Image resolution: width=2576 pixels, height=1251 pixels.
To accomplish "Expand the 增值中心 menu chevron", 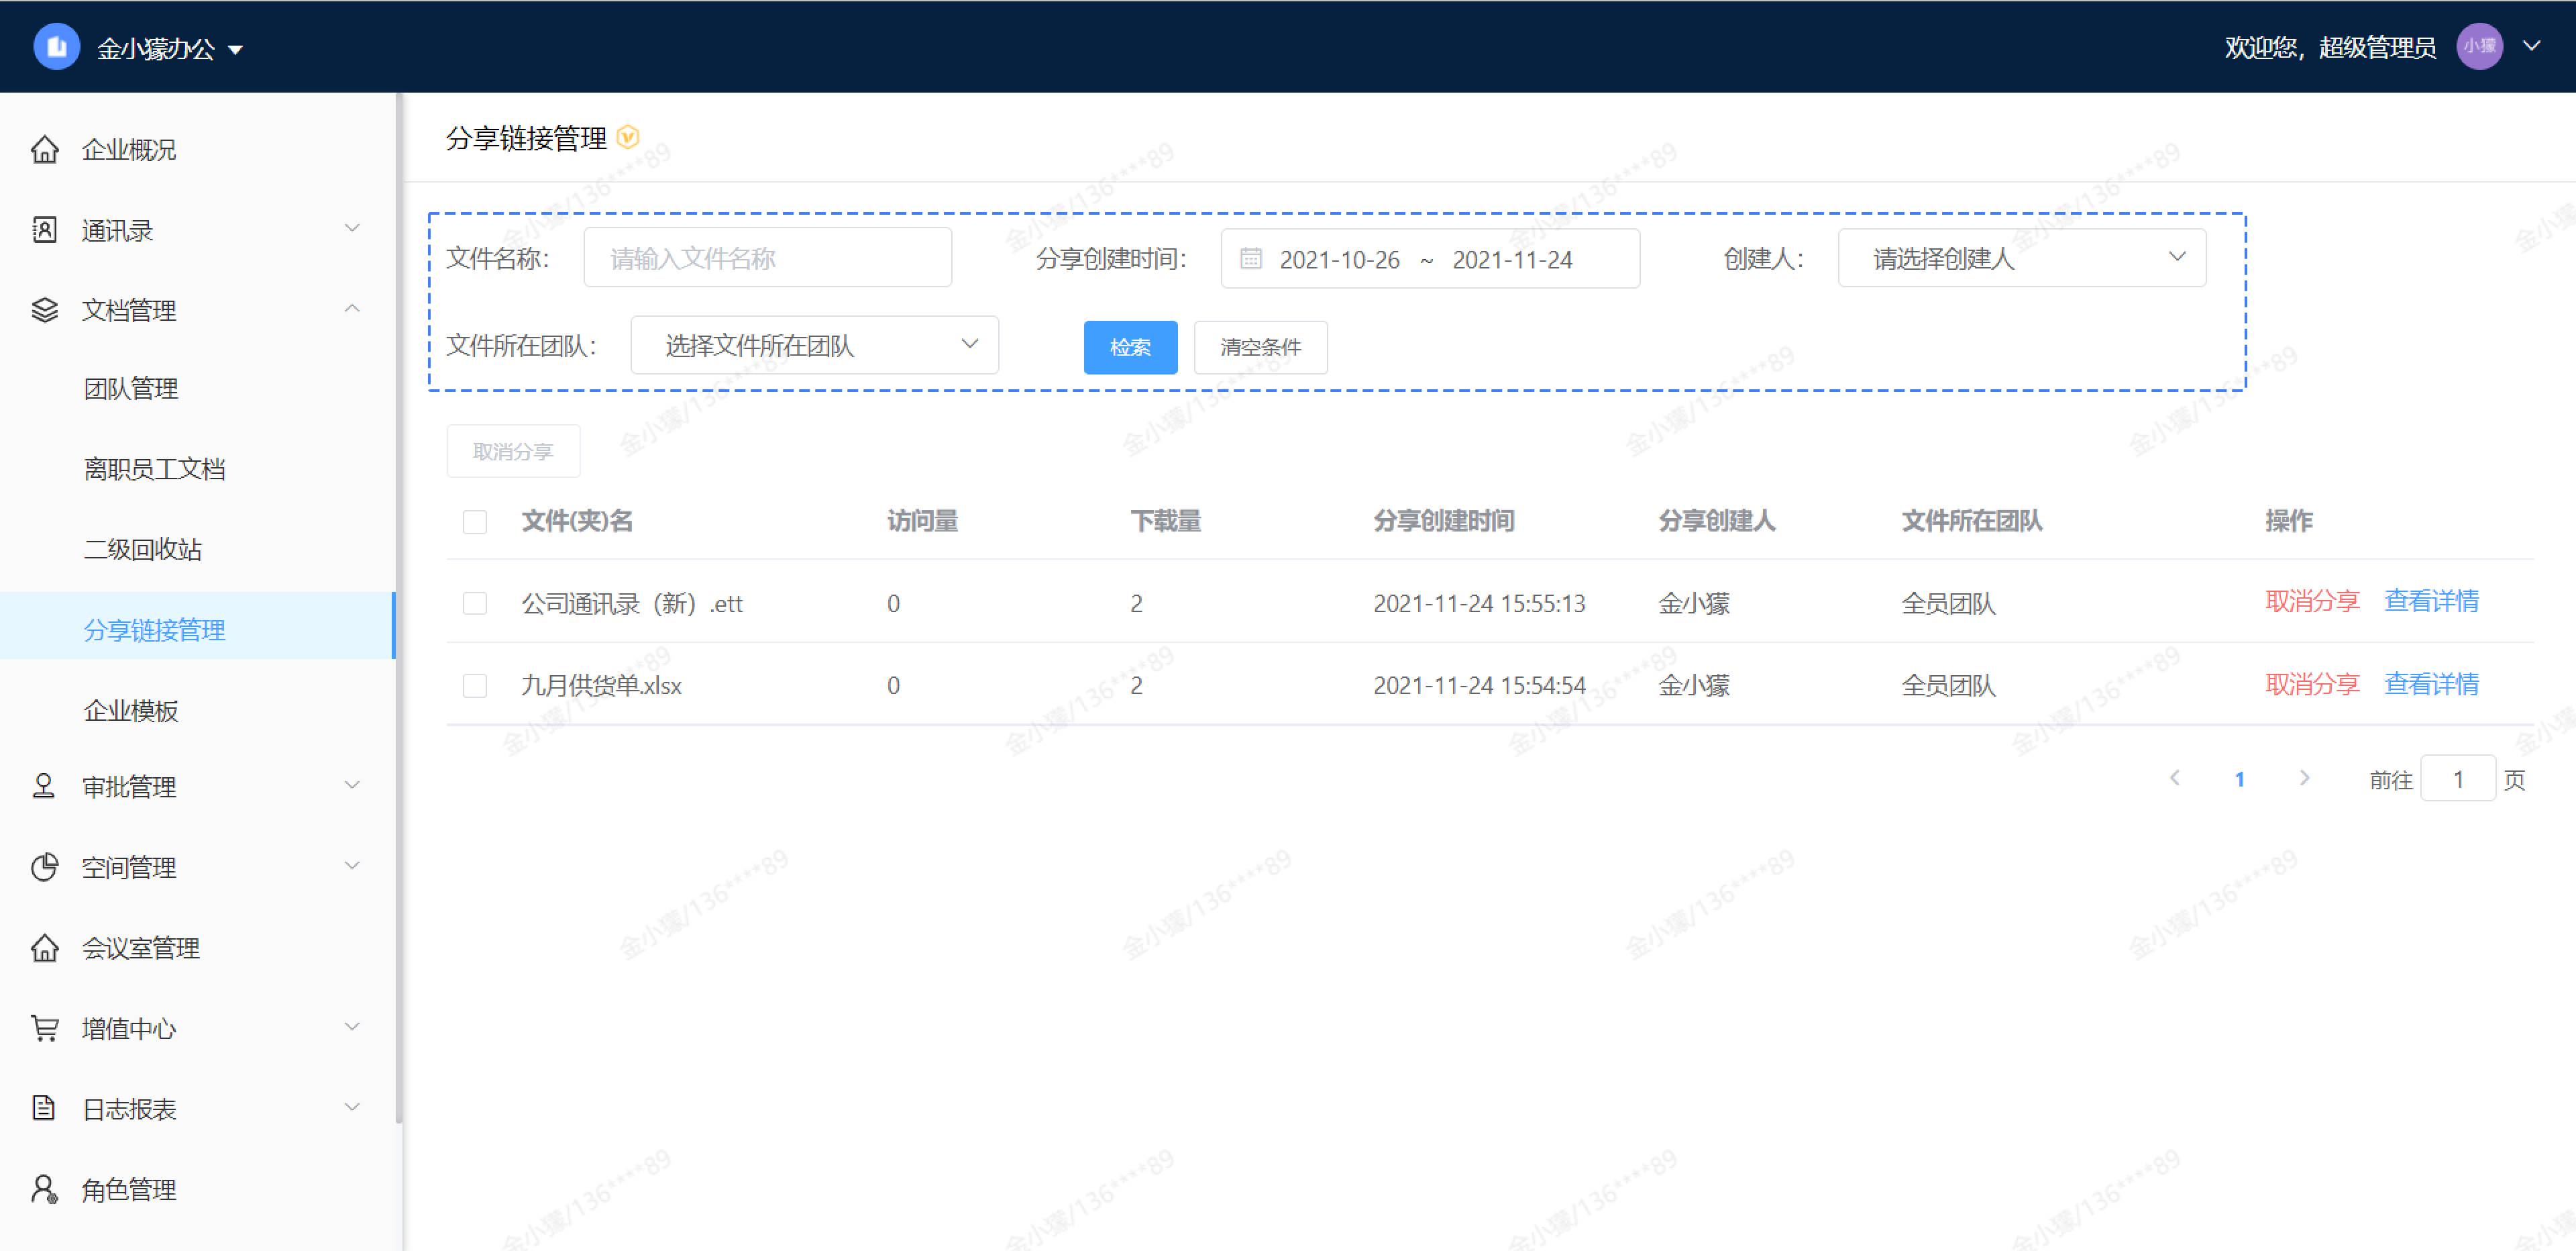I will (352, 1025).
